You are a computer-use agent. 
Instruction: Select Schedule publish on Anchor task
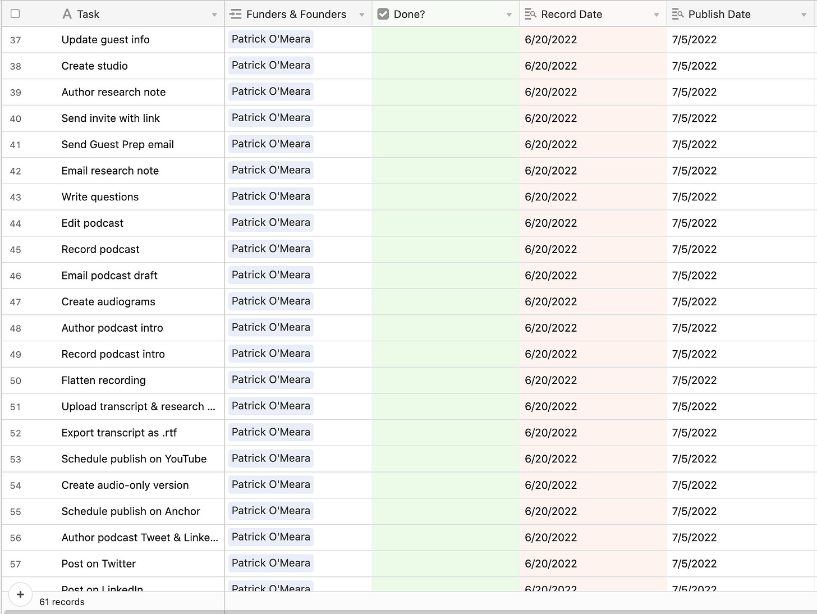tap(131, 511)
